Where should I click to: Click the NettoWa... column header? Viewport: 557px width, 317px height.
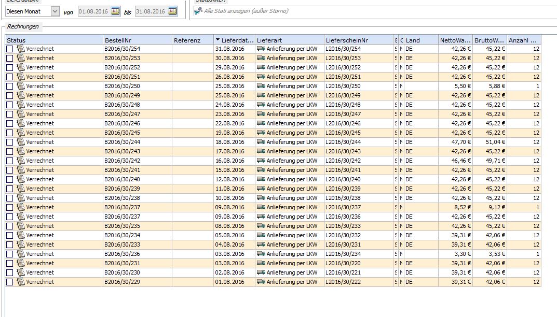click(455, 40)
